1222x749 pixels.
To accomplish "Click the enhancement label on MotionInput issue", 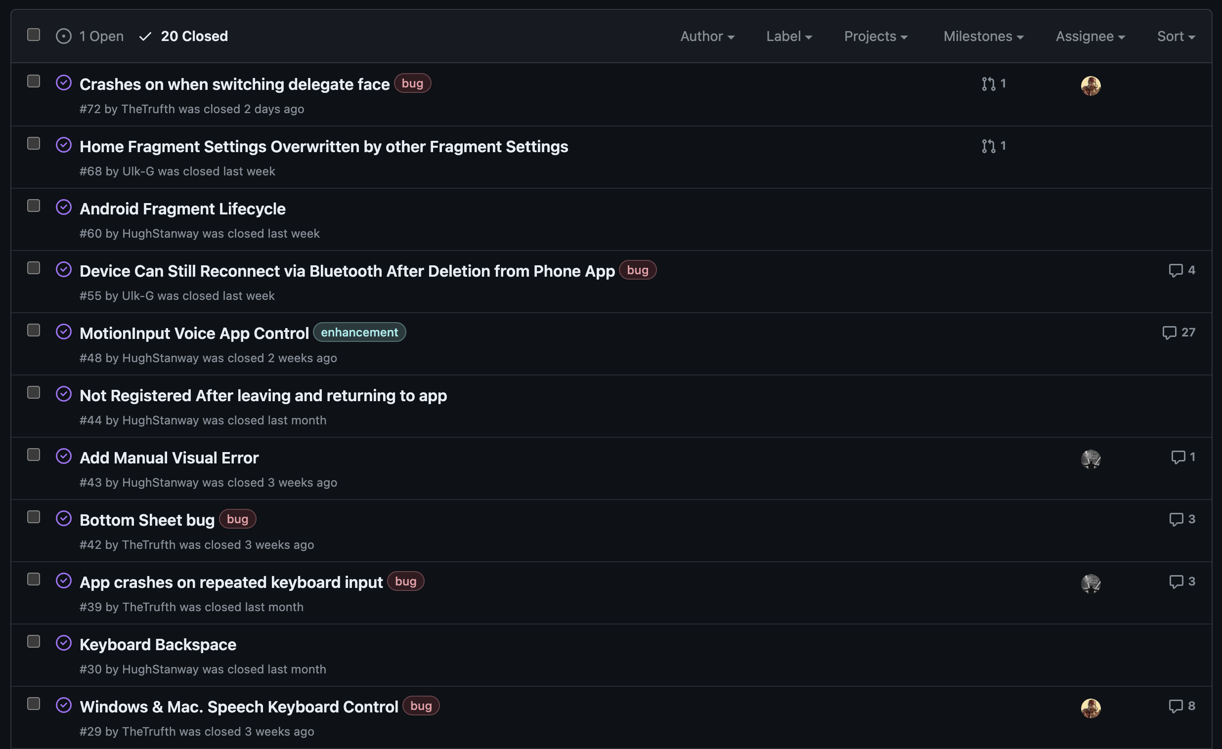I will point(359,333).
